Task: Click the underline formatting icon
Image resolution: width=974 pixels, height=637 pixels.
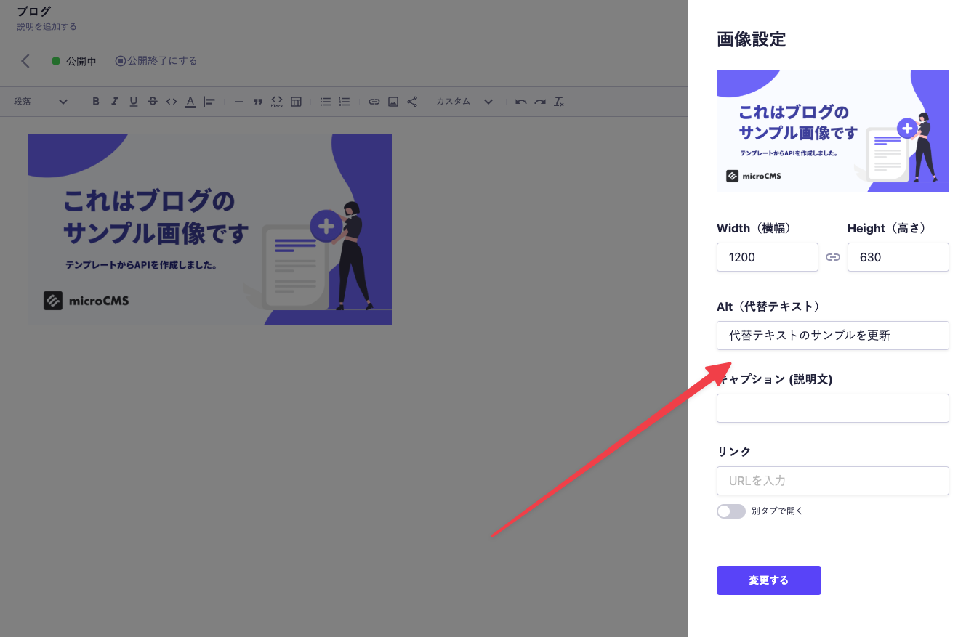Action: click(134, 102)
